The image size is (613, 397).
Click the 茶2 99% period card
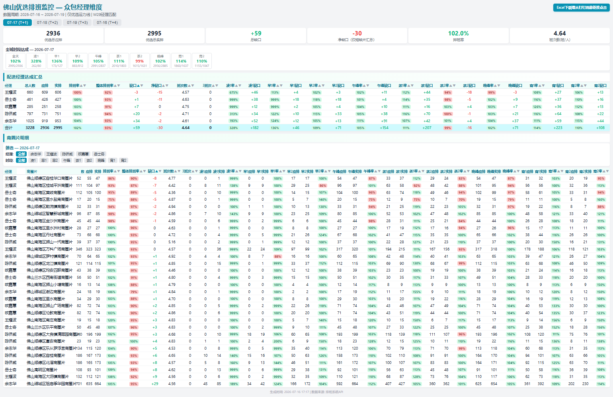pos(140,61)
